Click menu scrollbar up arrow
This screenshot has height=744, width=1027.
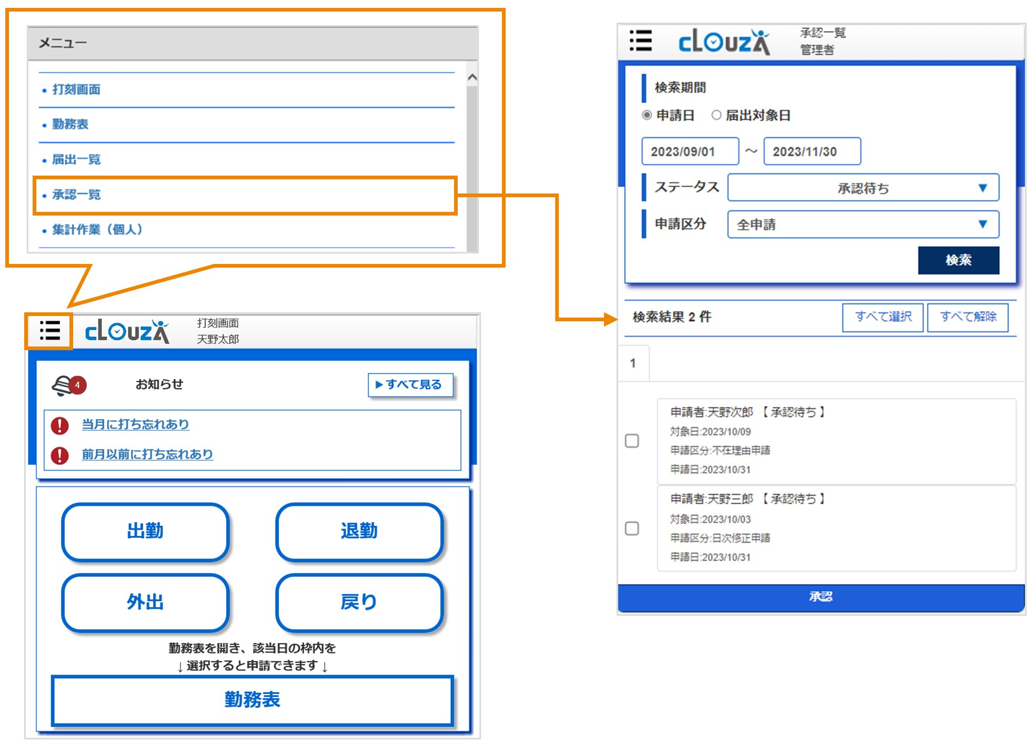[x=472, y=78]
